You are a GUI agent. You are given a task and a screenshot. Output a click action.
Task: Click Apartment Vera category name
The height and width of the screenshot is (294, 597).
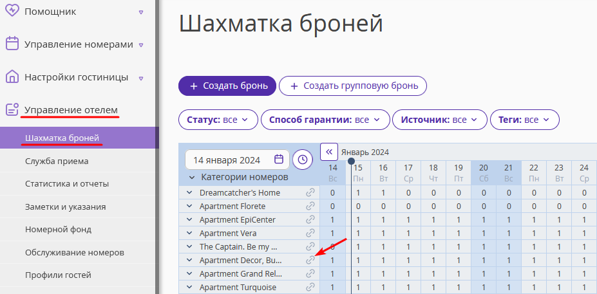(x=228, y=233)
